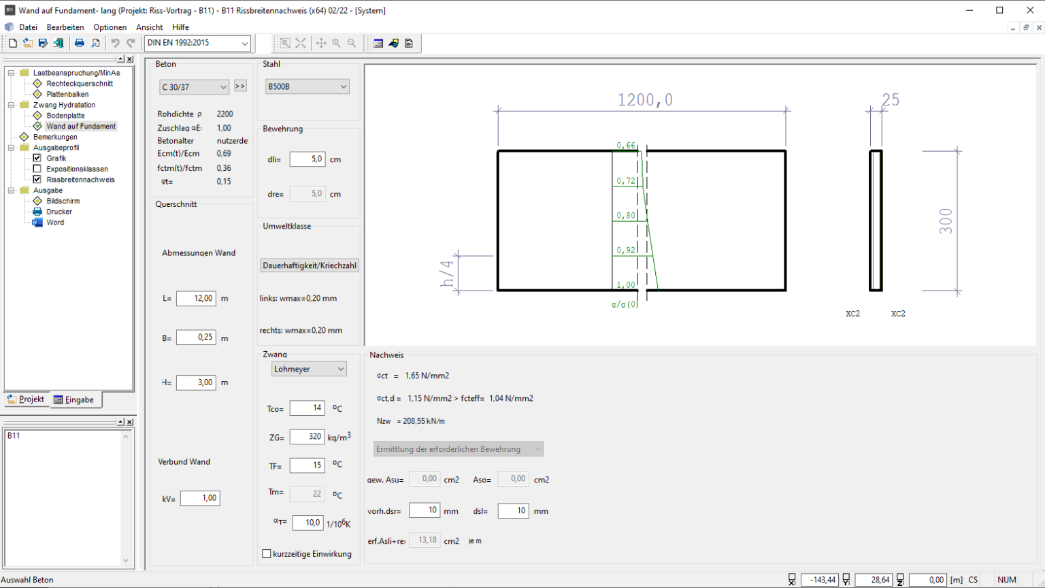Click the Print toolbar icon
Viewport: 1045px width, 588px height.
80,43
